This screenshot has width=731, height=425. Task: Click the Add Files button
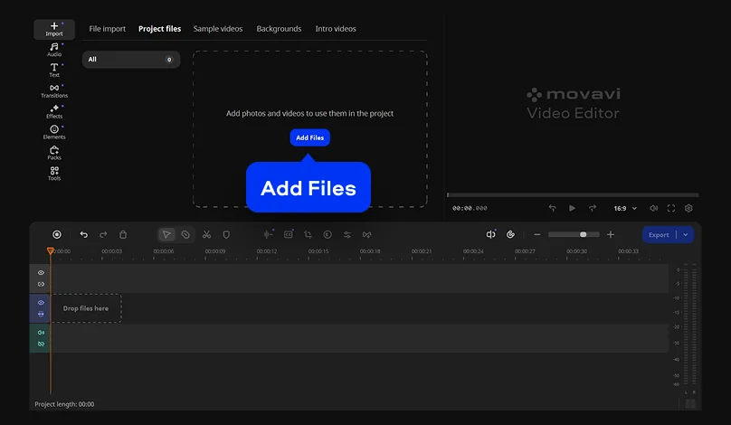click(309, 137)
